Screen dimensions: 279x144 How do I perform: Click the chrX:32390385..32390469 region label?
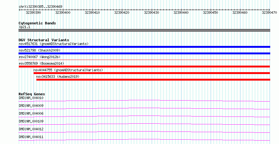[40, 7]
